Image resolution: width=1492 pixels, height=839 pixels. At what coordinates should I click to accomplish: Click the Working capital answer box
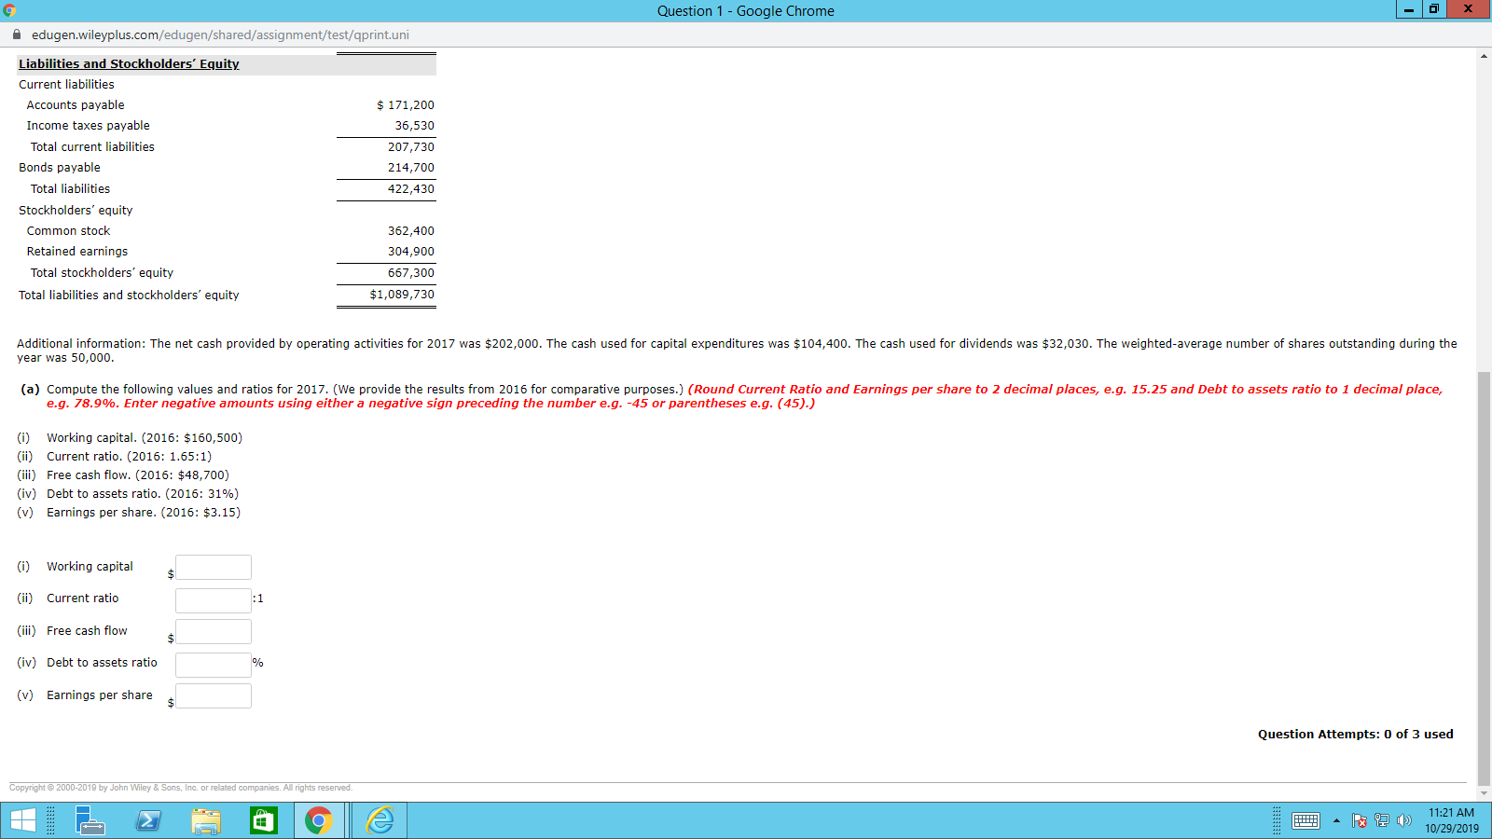click(x=213, y=567)
